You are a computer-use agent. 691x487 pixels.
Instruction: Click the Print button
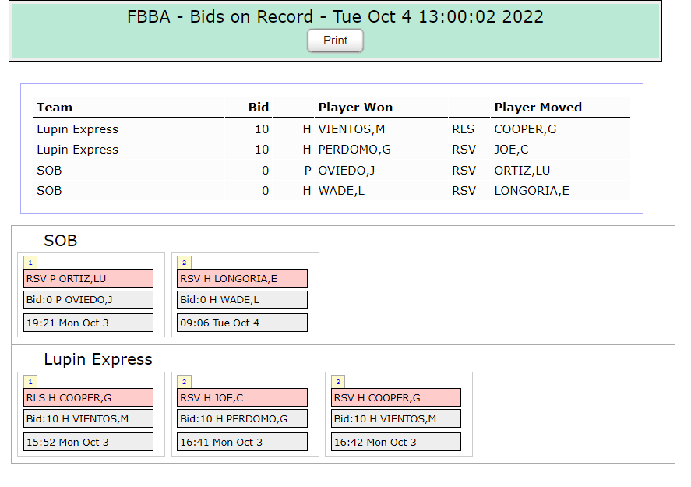(x=335, y=41)
